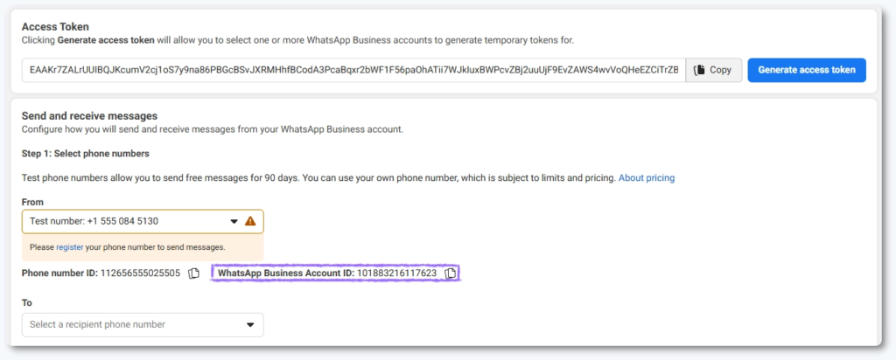Click the bold Generate access token description text
This screenshot has height=360, width=896.
[107, 40]
